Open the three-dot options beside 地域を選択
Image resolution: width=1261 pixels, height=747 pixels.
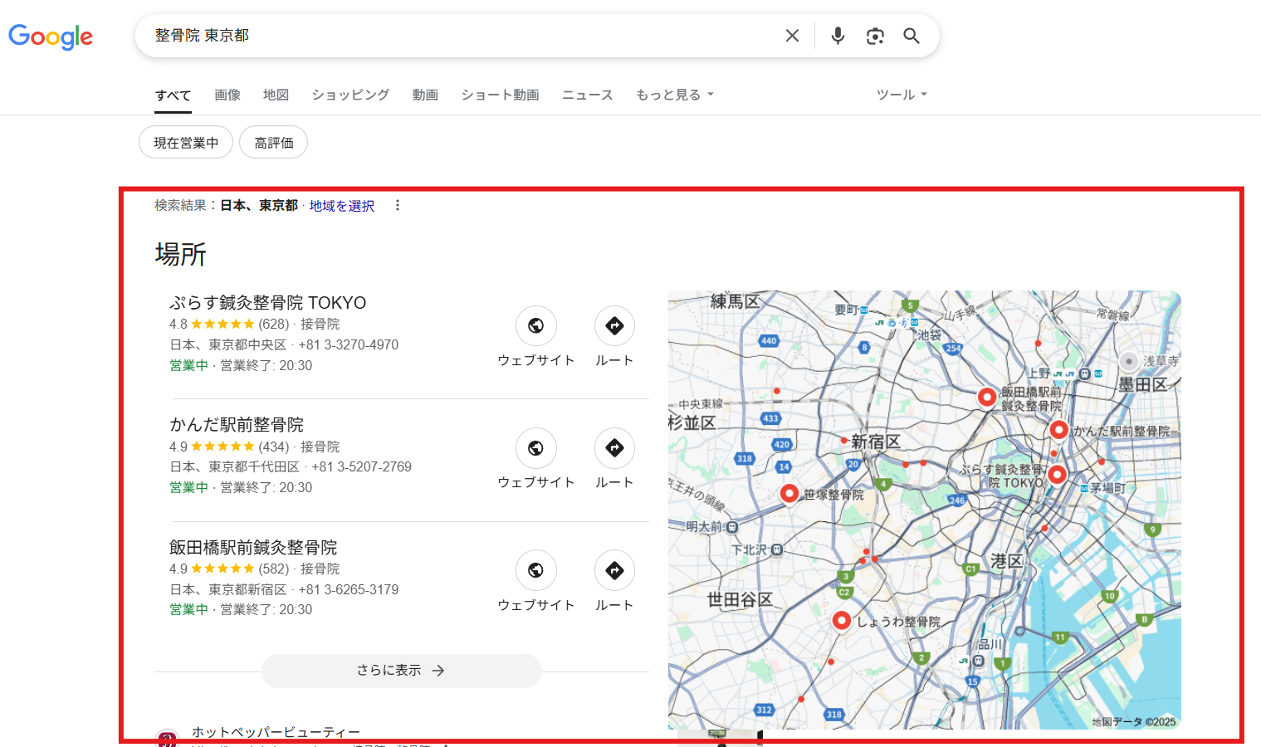pos(398,205)
